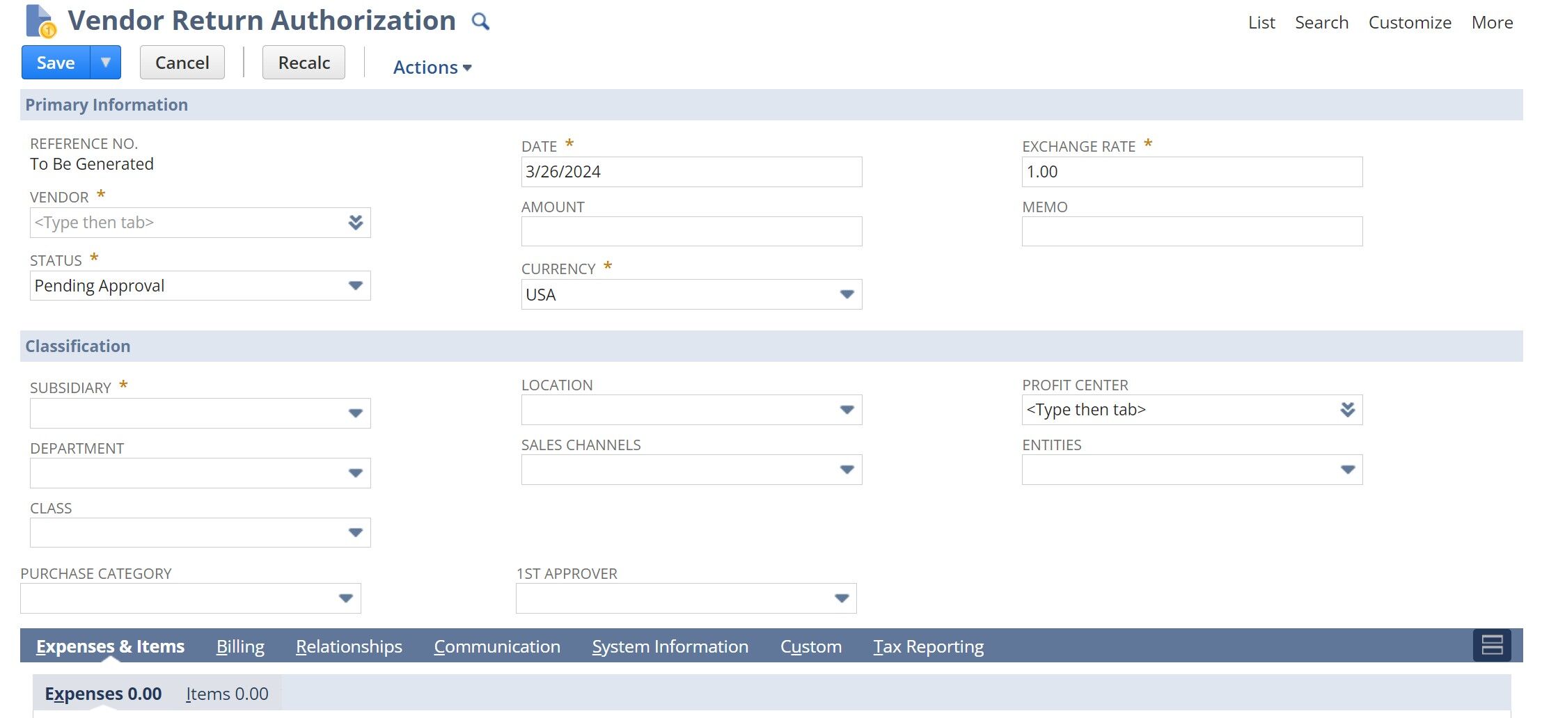Open the More menu

[x=1491, y=22]
